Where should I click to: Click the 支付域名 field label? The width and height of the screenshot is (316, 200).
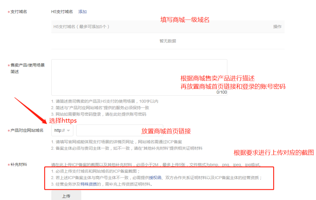[19, 12]
